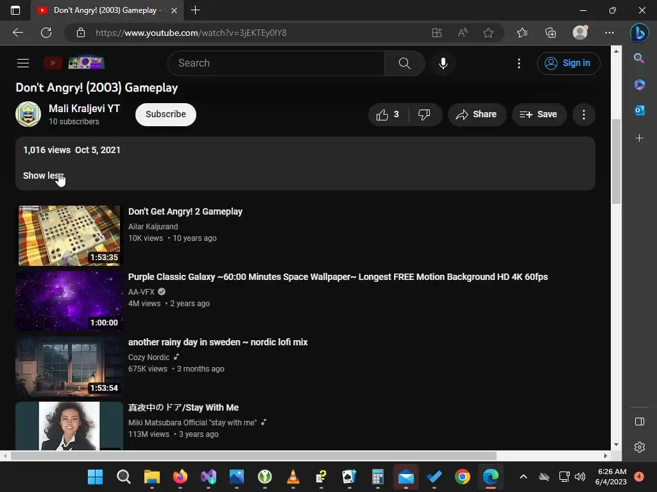Click the search magnifier button in YouTube

point(404,63)
